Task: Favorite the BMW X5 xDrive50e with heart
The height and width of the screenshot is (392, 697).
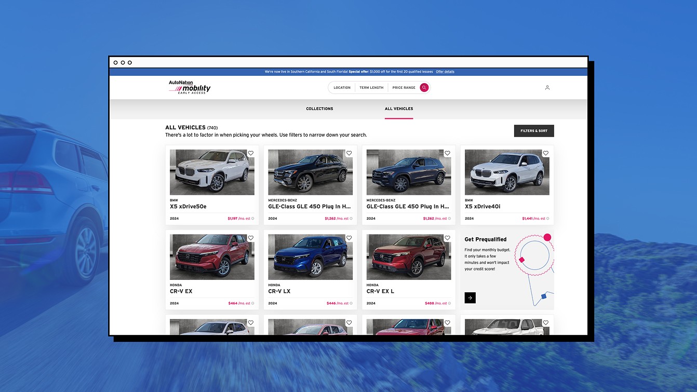Action: pos(251,153)
